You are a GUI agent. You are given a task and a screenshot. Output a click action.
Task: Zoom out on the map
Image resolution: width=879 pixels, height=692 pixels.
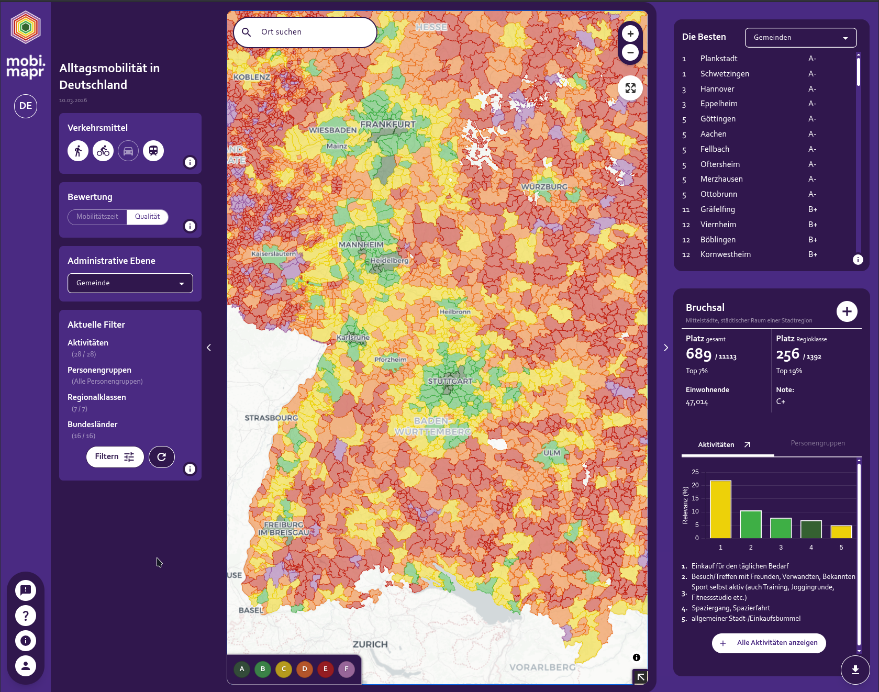[x=630, y=52]
